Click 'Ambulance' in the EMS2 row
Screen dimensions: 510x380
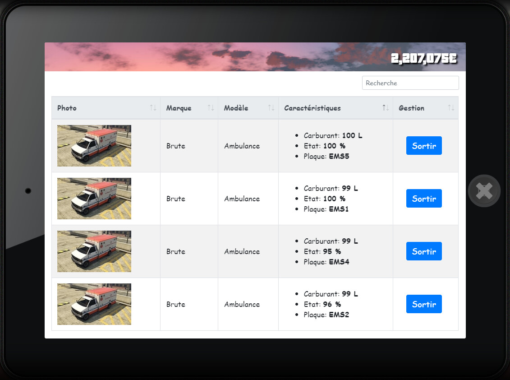coord(242,304)
